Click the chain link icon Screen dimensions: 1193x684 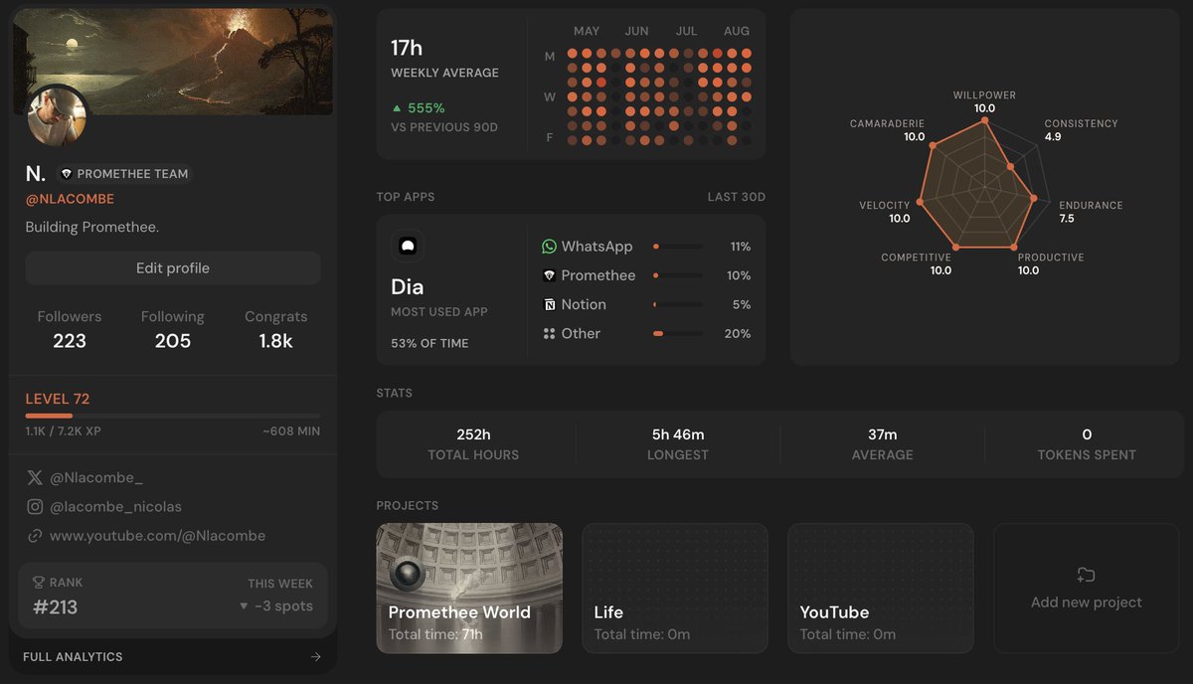35,536
